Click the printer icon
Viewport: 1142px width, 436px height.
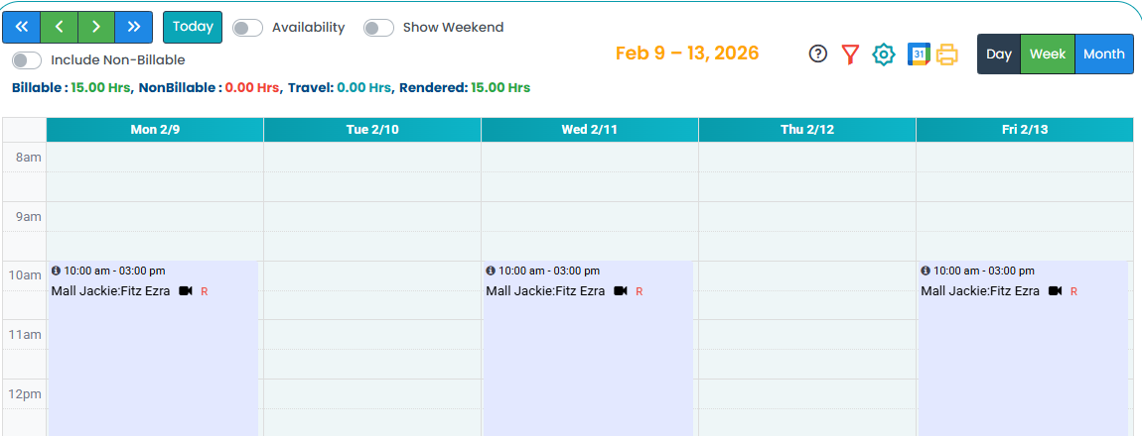[947, 54]
